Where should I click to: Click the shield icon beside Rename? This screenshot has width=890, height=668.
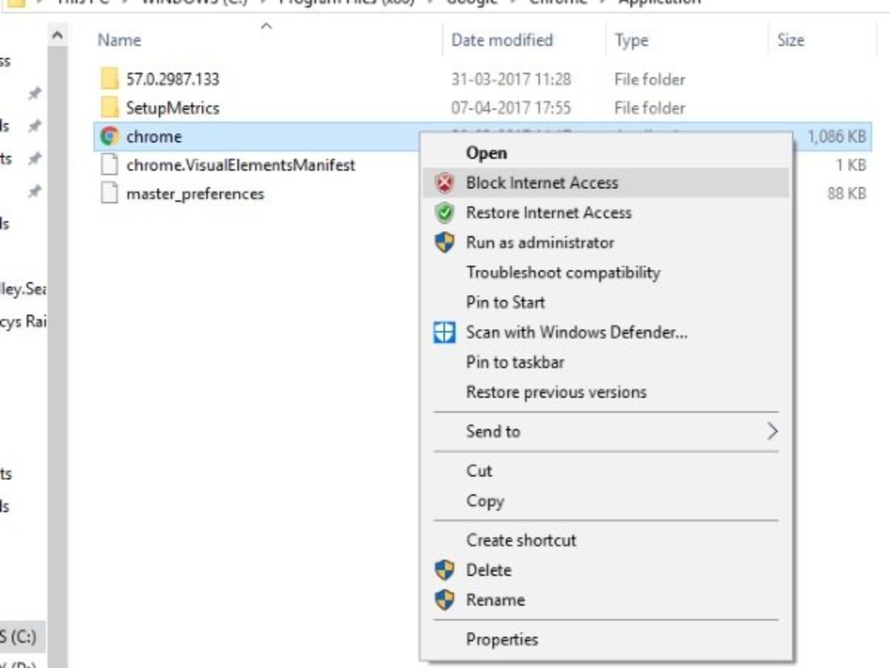(x=444, y=600)
